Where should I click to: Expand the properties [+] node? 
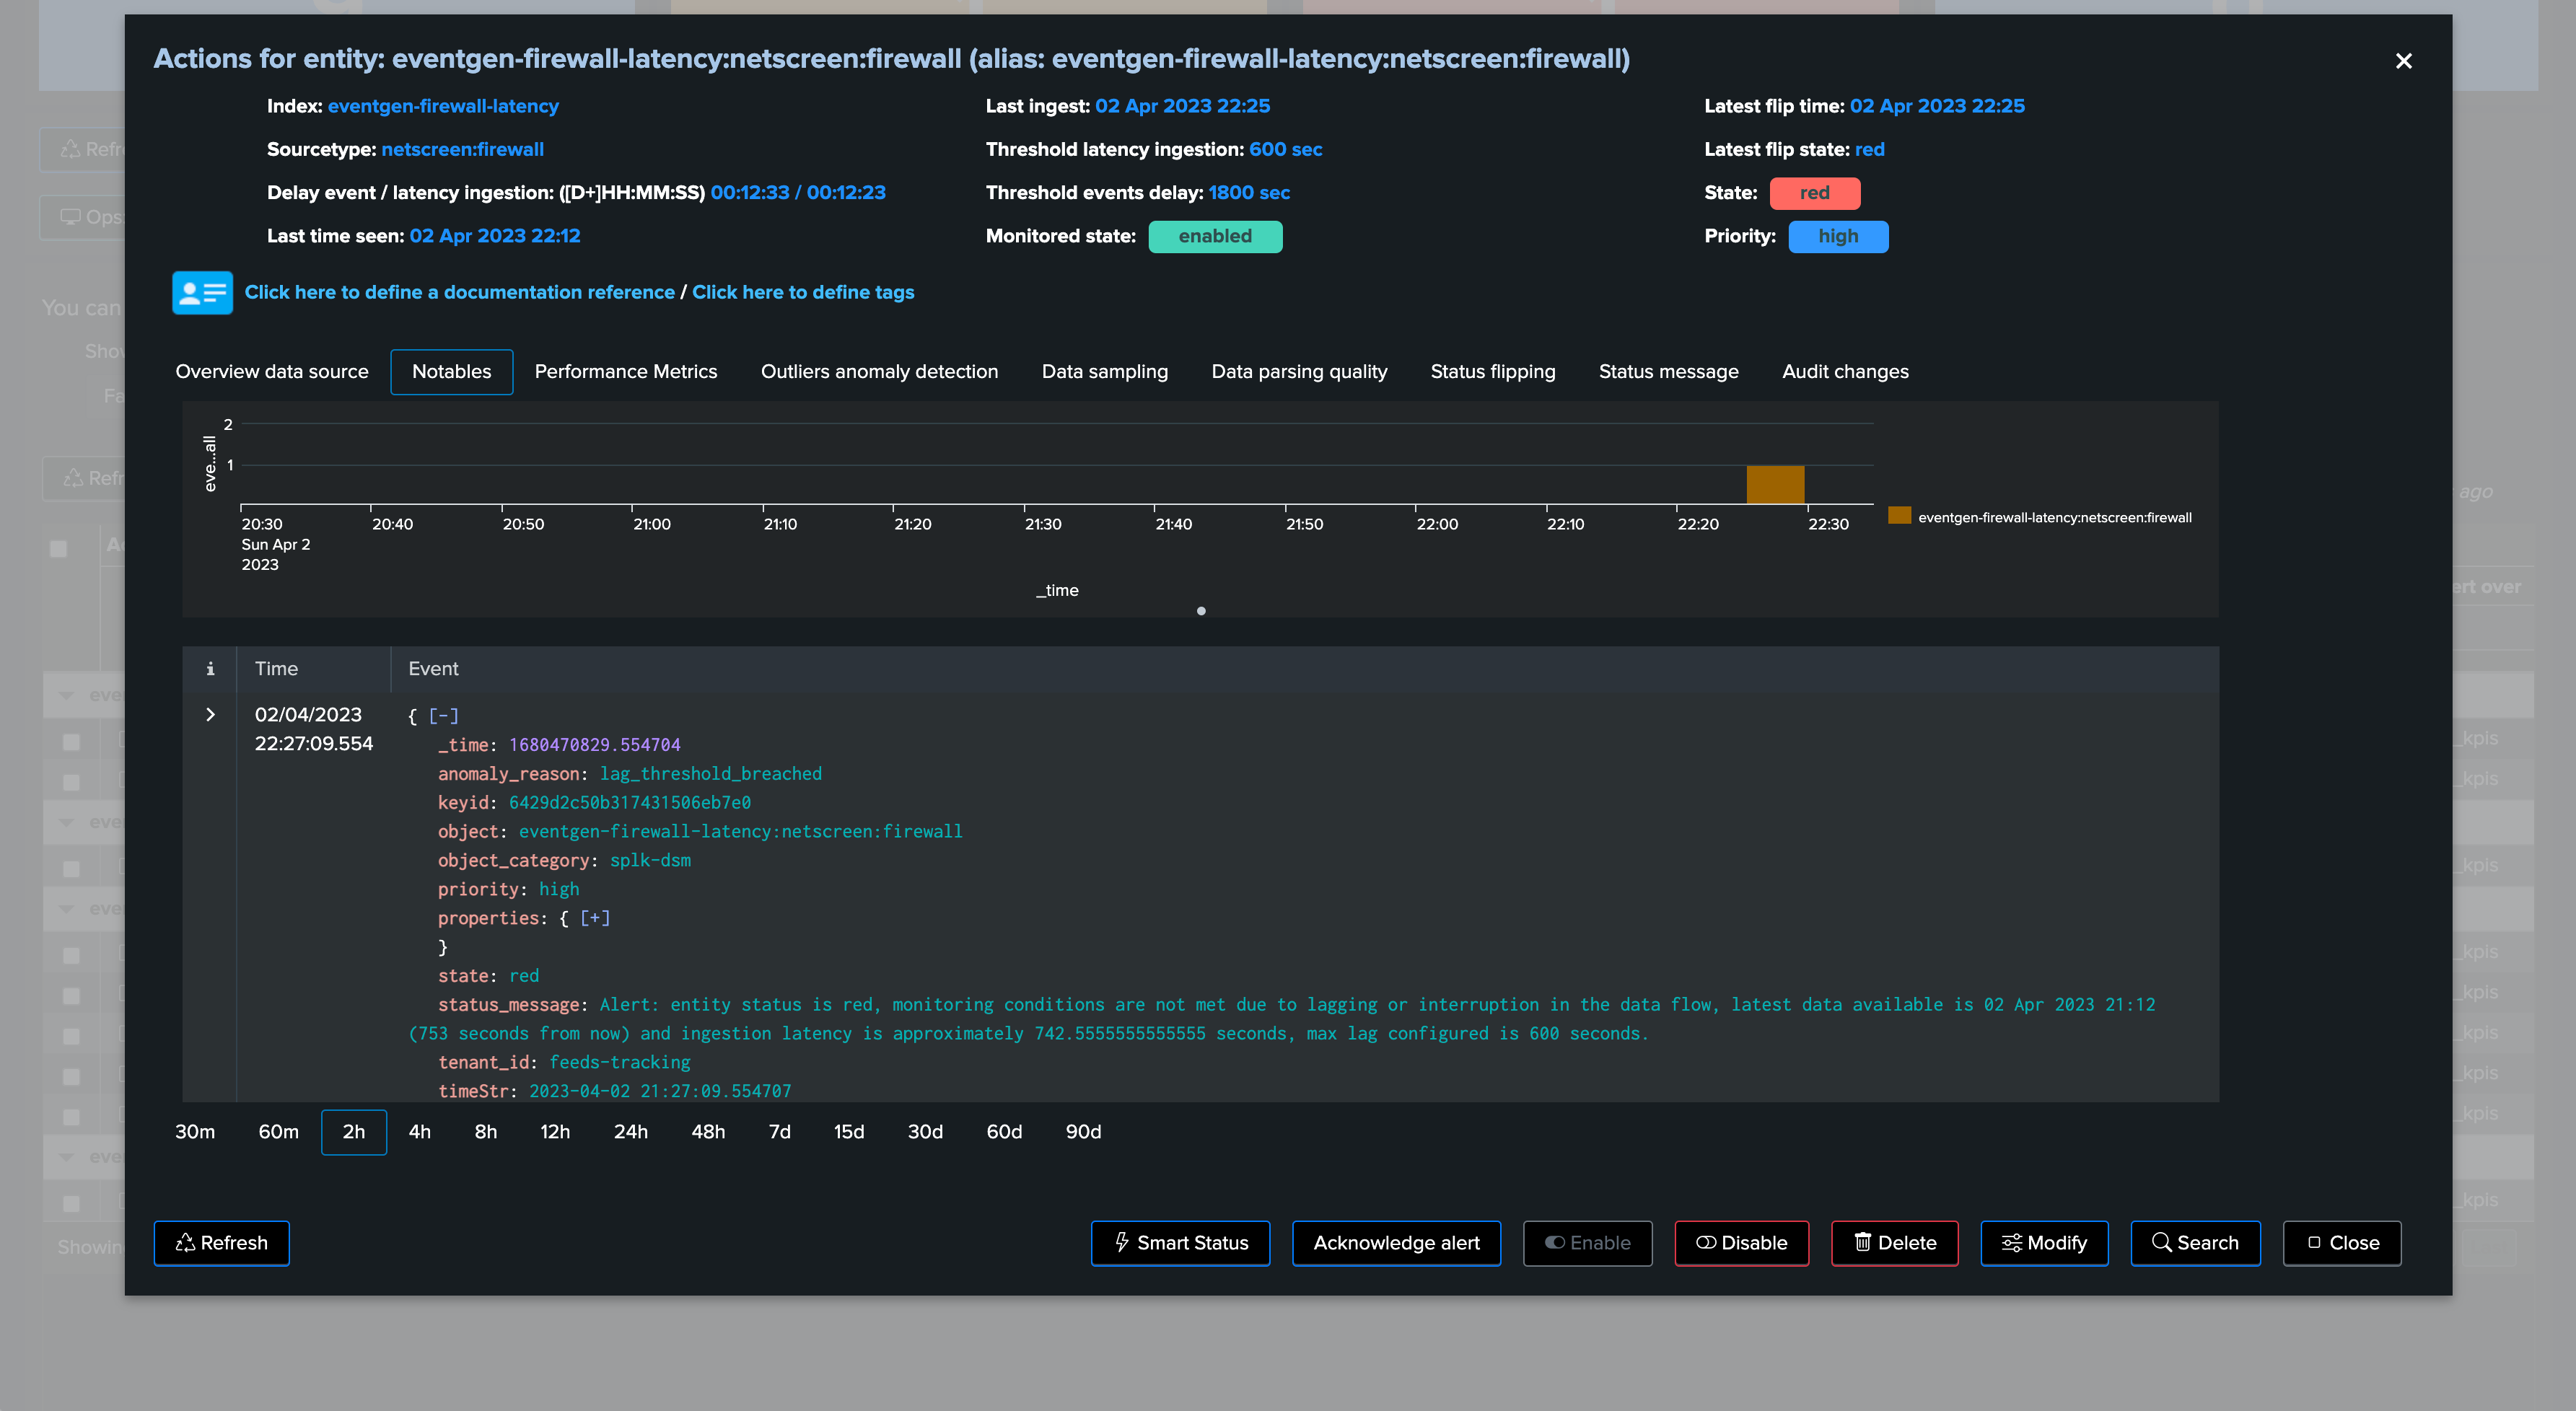tap(595, 918)
